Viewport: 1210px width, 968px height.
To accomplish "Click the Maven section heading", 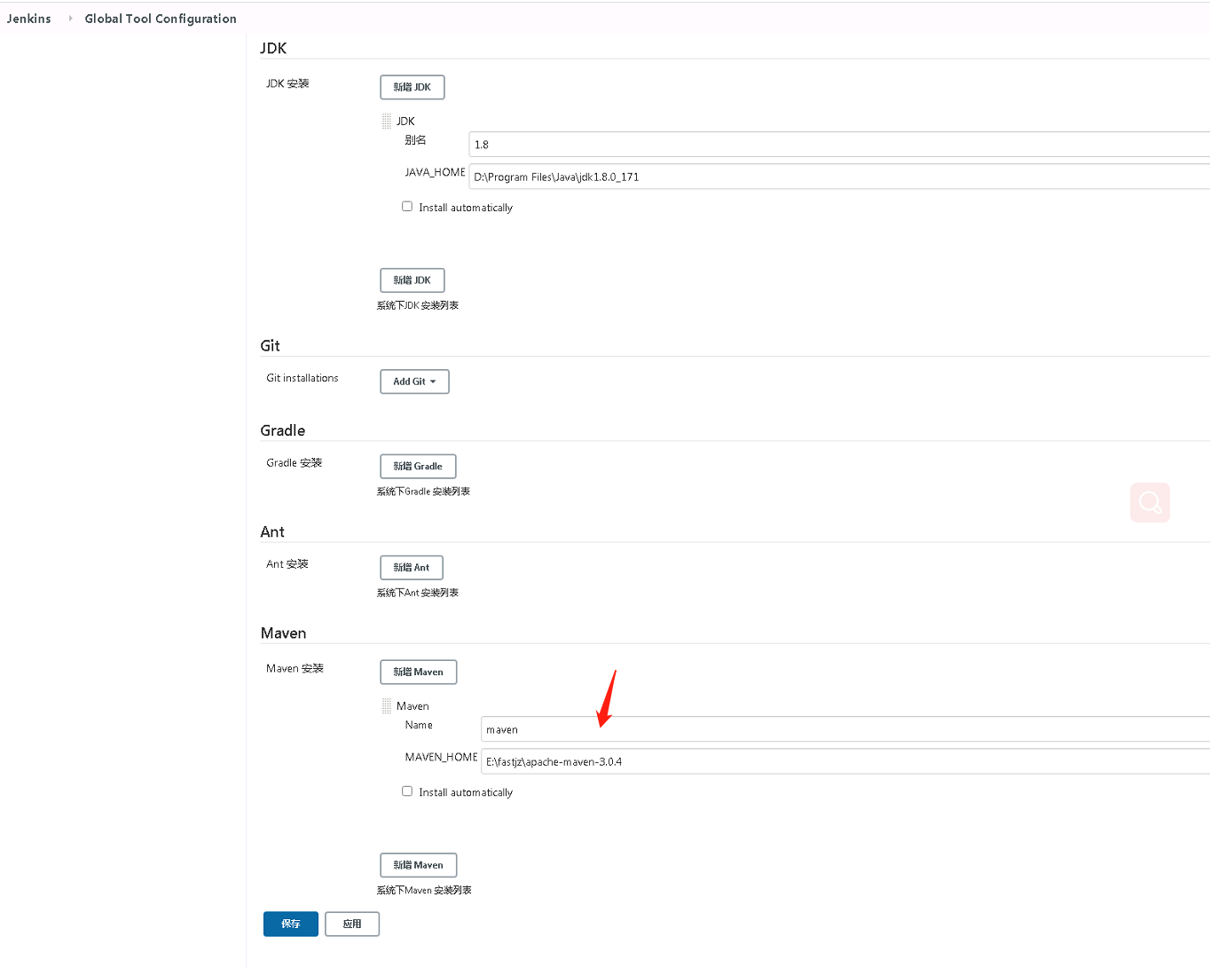I will click(x=284, y=634).
